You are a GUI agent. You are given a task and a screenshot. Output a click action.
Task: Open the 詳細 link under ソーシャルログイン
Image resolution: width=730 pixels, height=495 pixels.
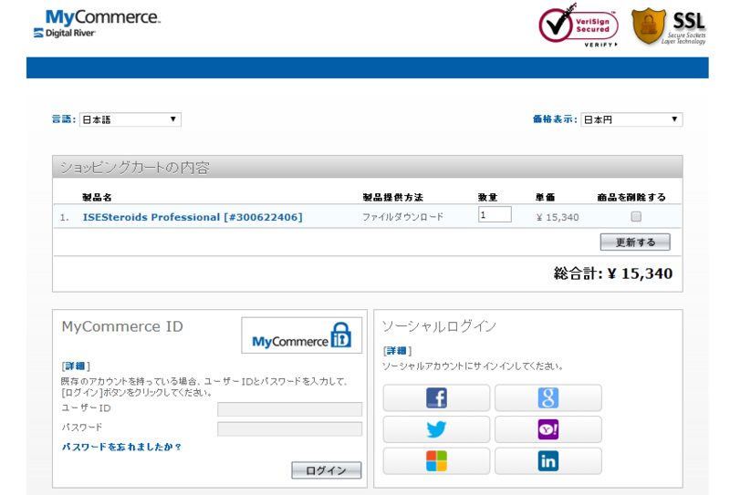397,351
